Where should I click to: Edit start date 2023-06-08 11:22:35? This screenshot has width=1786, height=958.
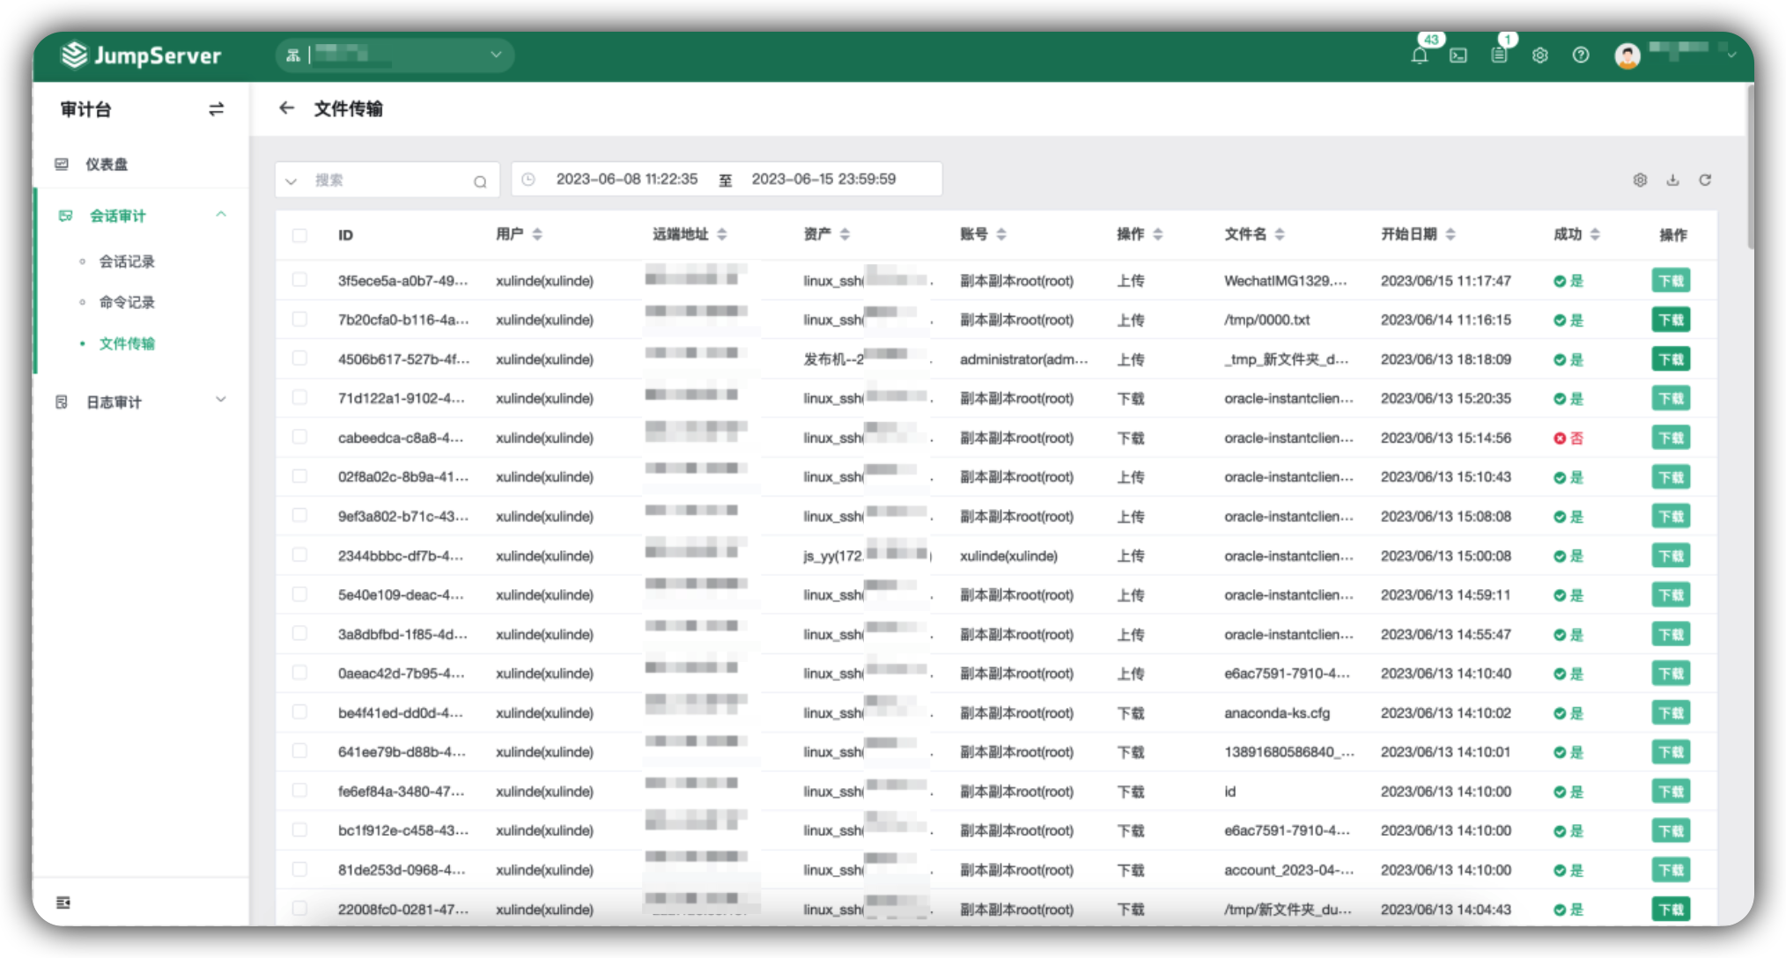pos(627,179)
